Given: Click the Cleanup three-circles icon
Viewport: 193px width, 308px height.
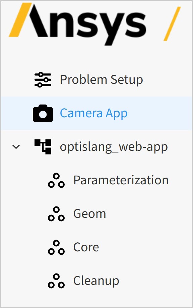Looking at the screenshot, I should [x=56, y=281].
